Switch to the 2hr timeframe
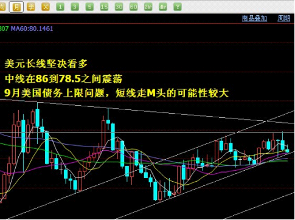Screen dimensions: 295x220 (148, 7)
